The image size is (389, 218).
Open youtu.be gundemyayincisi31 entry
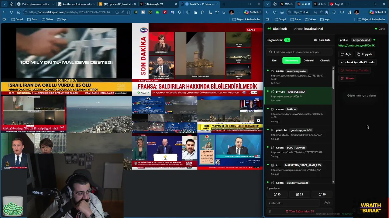tap(298, 134)
